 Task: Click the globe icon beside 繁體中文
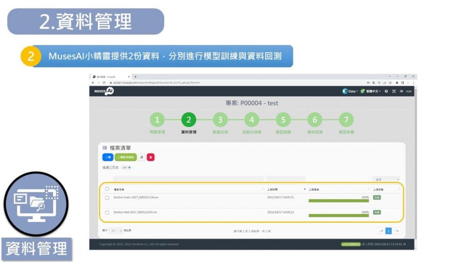click(363, 91)
